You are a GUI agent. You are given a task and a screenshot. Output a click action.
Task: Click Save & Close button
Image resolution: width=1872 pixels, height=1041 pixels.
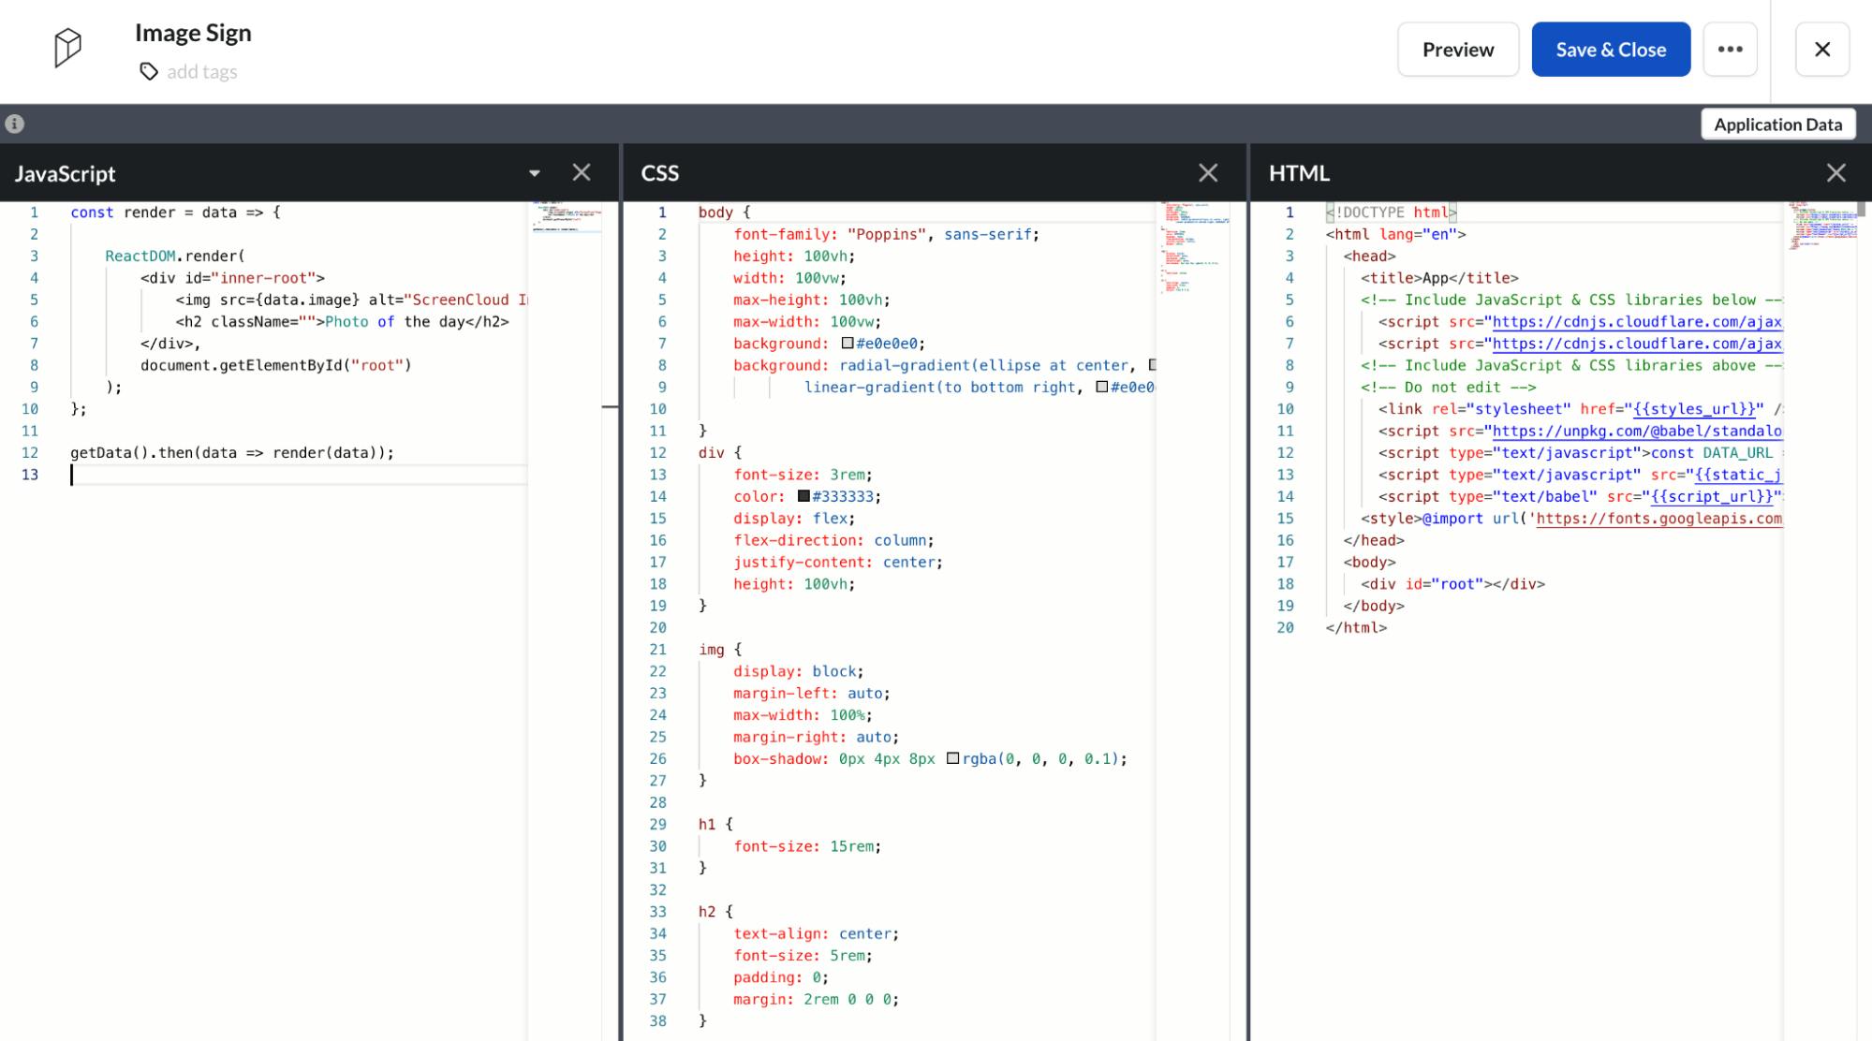click(1611, 50)
